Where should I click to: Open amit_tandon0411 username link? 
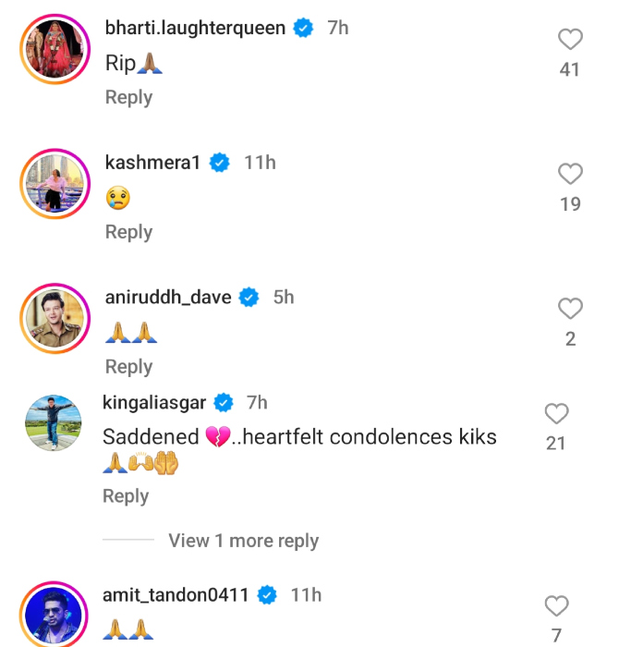[176, 595]
